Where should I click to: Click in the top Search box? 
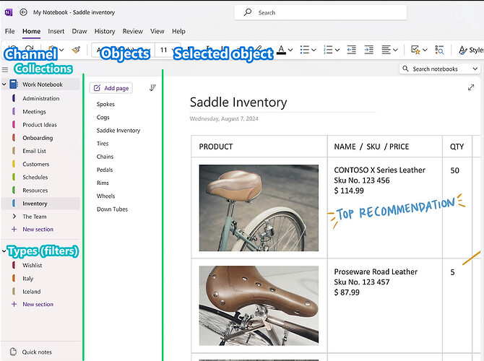point(321,13)
